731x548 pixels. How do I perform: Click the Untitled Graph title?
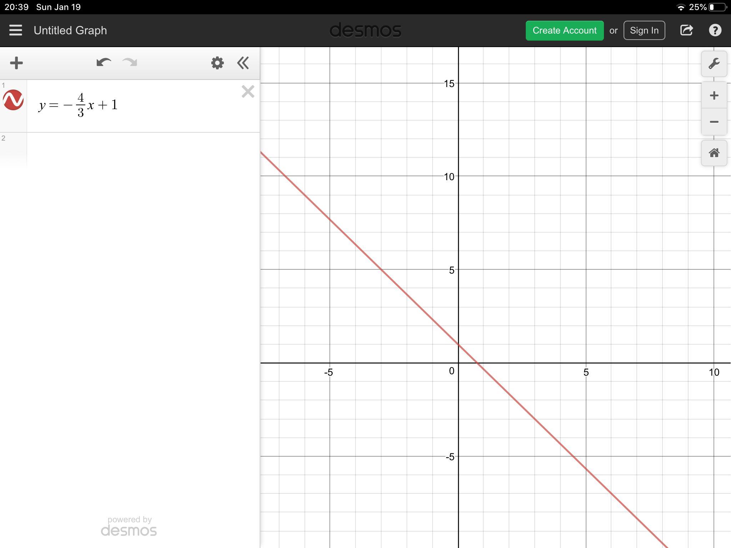[x=70, y=31]
